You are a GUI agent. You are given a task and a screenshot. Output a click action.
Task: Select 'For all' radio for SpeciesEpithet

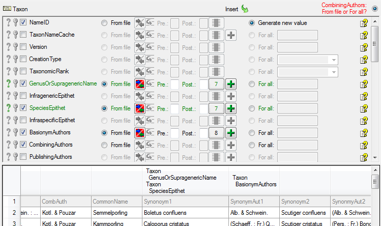(252, 108)
